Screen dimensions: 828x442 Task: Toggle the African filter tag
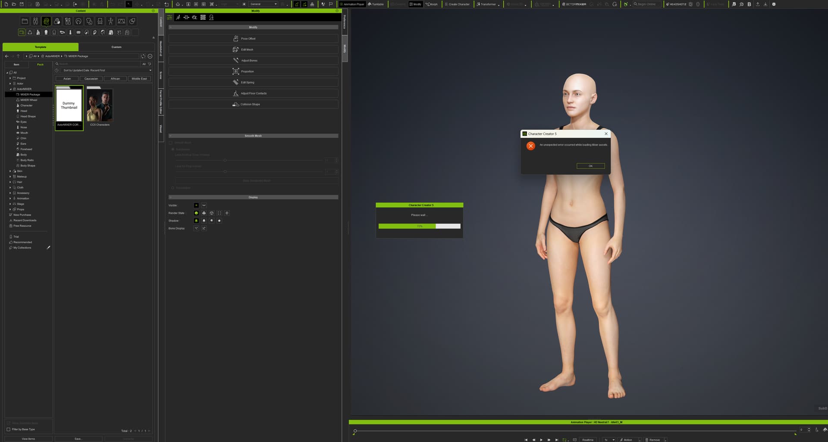pos(115,79)
